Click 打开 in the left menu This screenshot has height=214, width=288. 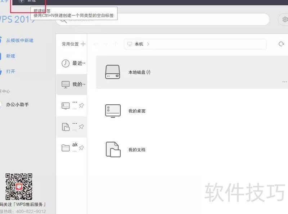pos(10,71)
